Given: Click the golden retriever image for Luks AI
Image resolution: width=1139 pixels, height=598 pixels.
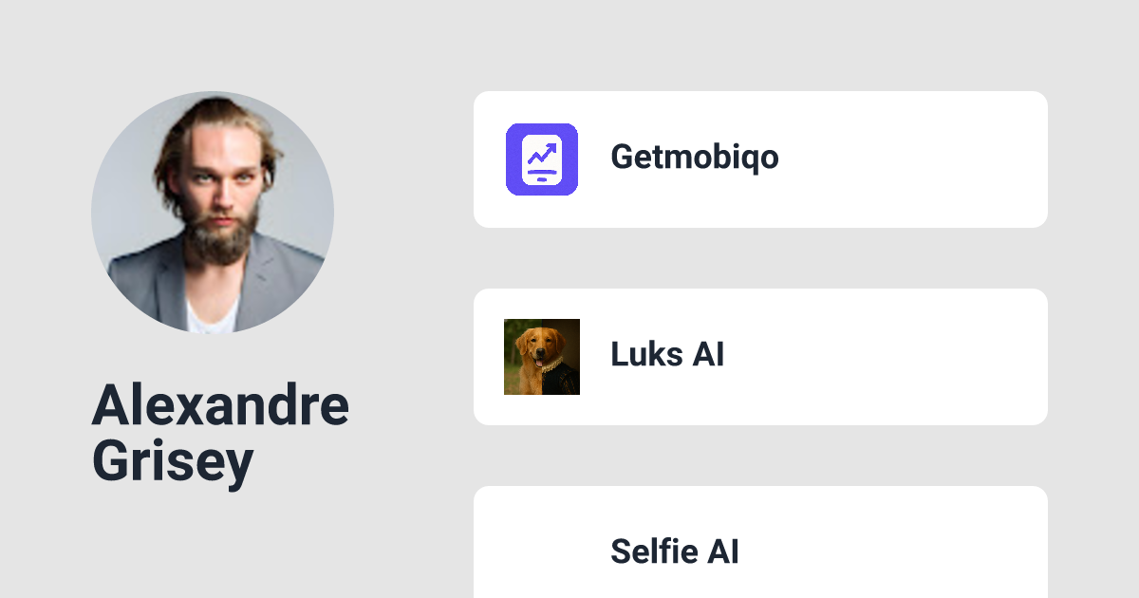Looking at the screenshot, I should click(541, 356).
